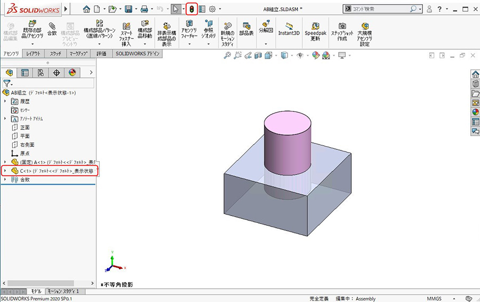Toggle Instant3D in the ribbon

[289, 29]
